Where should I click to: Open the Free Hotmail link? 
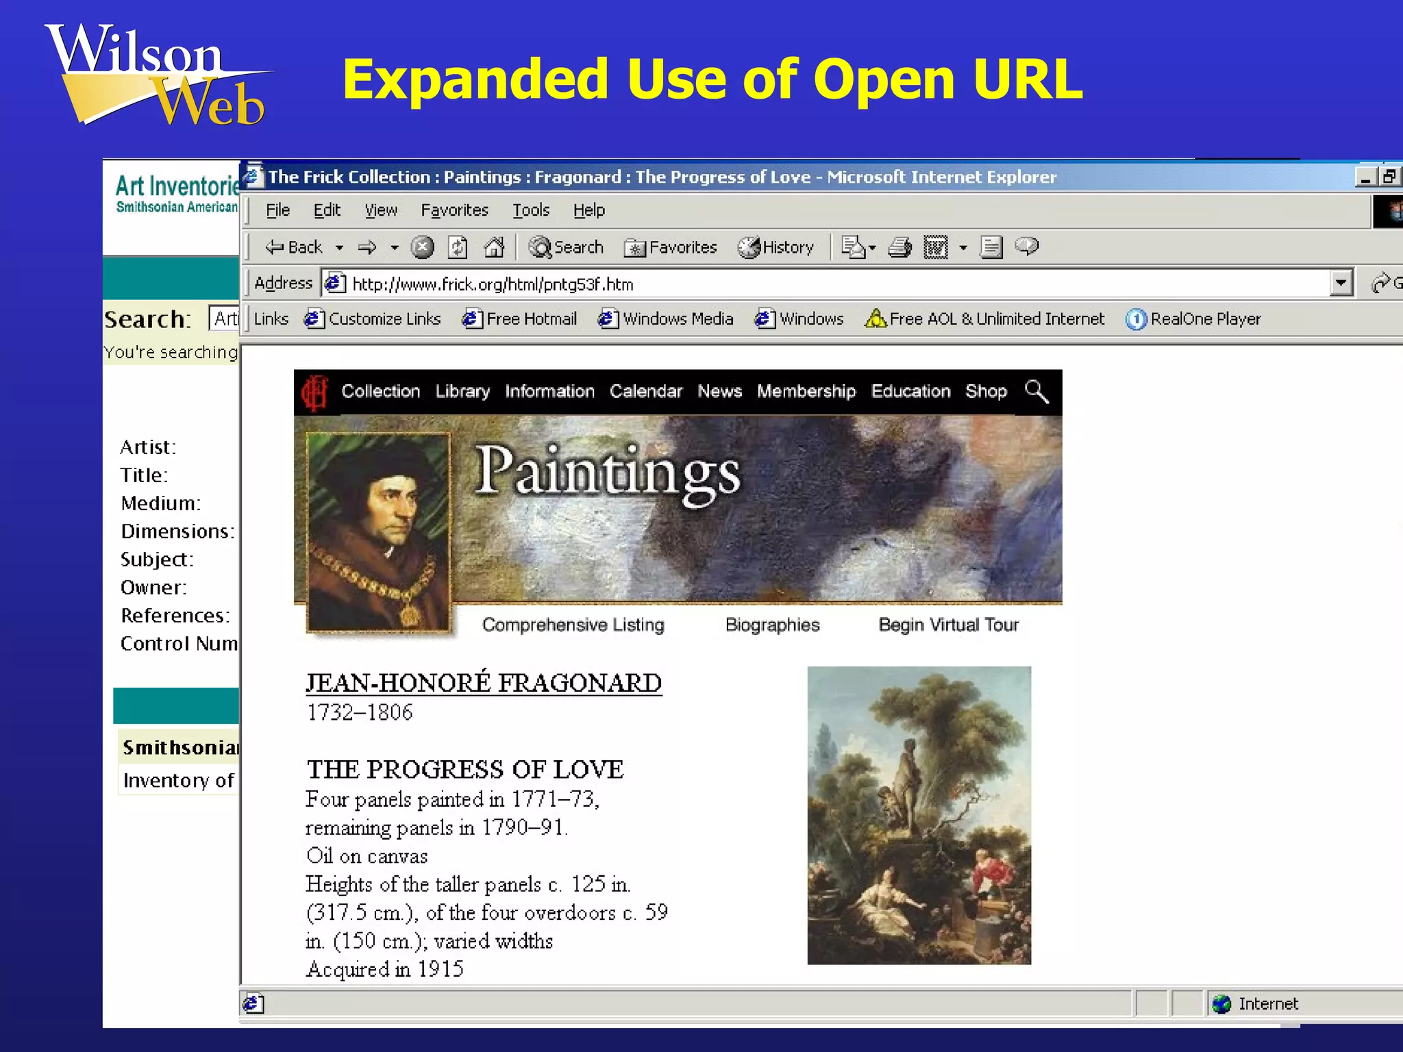pyautogui.click(x=519, y=319)
